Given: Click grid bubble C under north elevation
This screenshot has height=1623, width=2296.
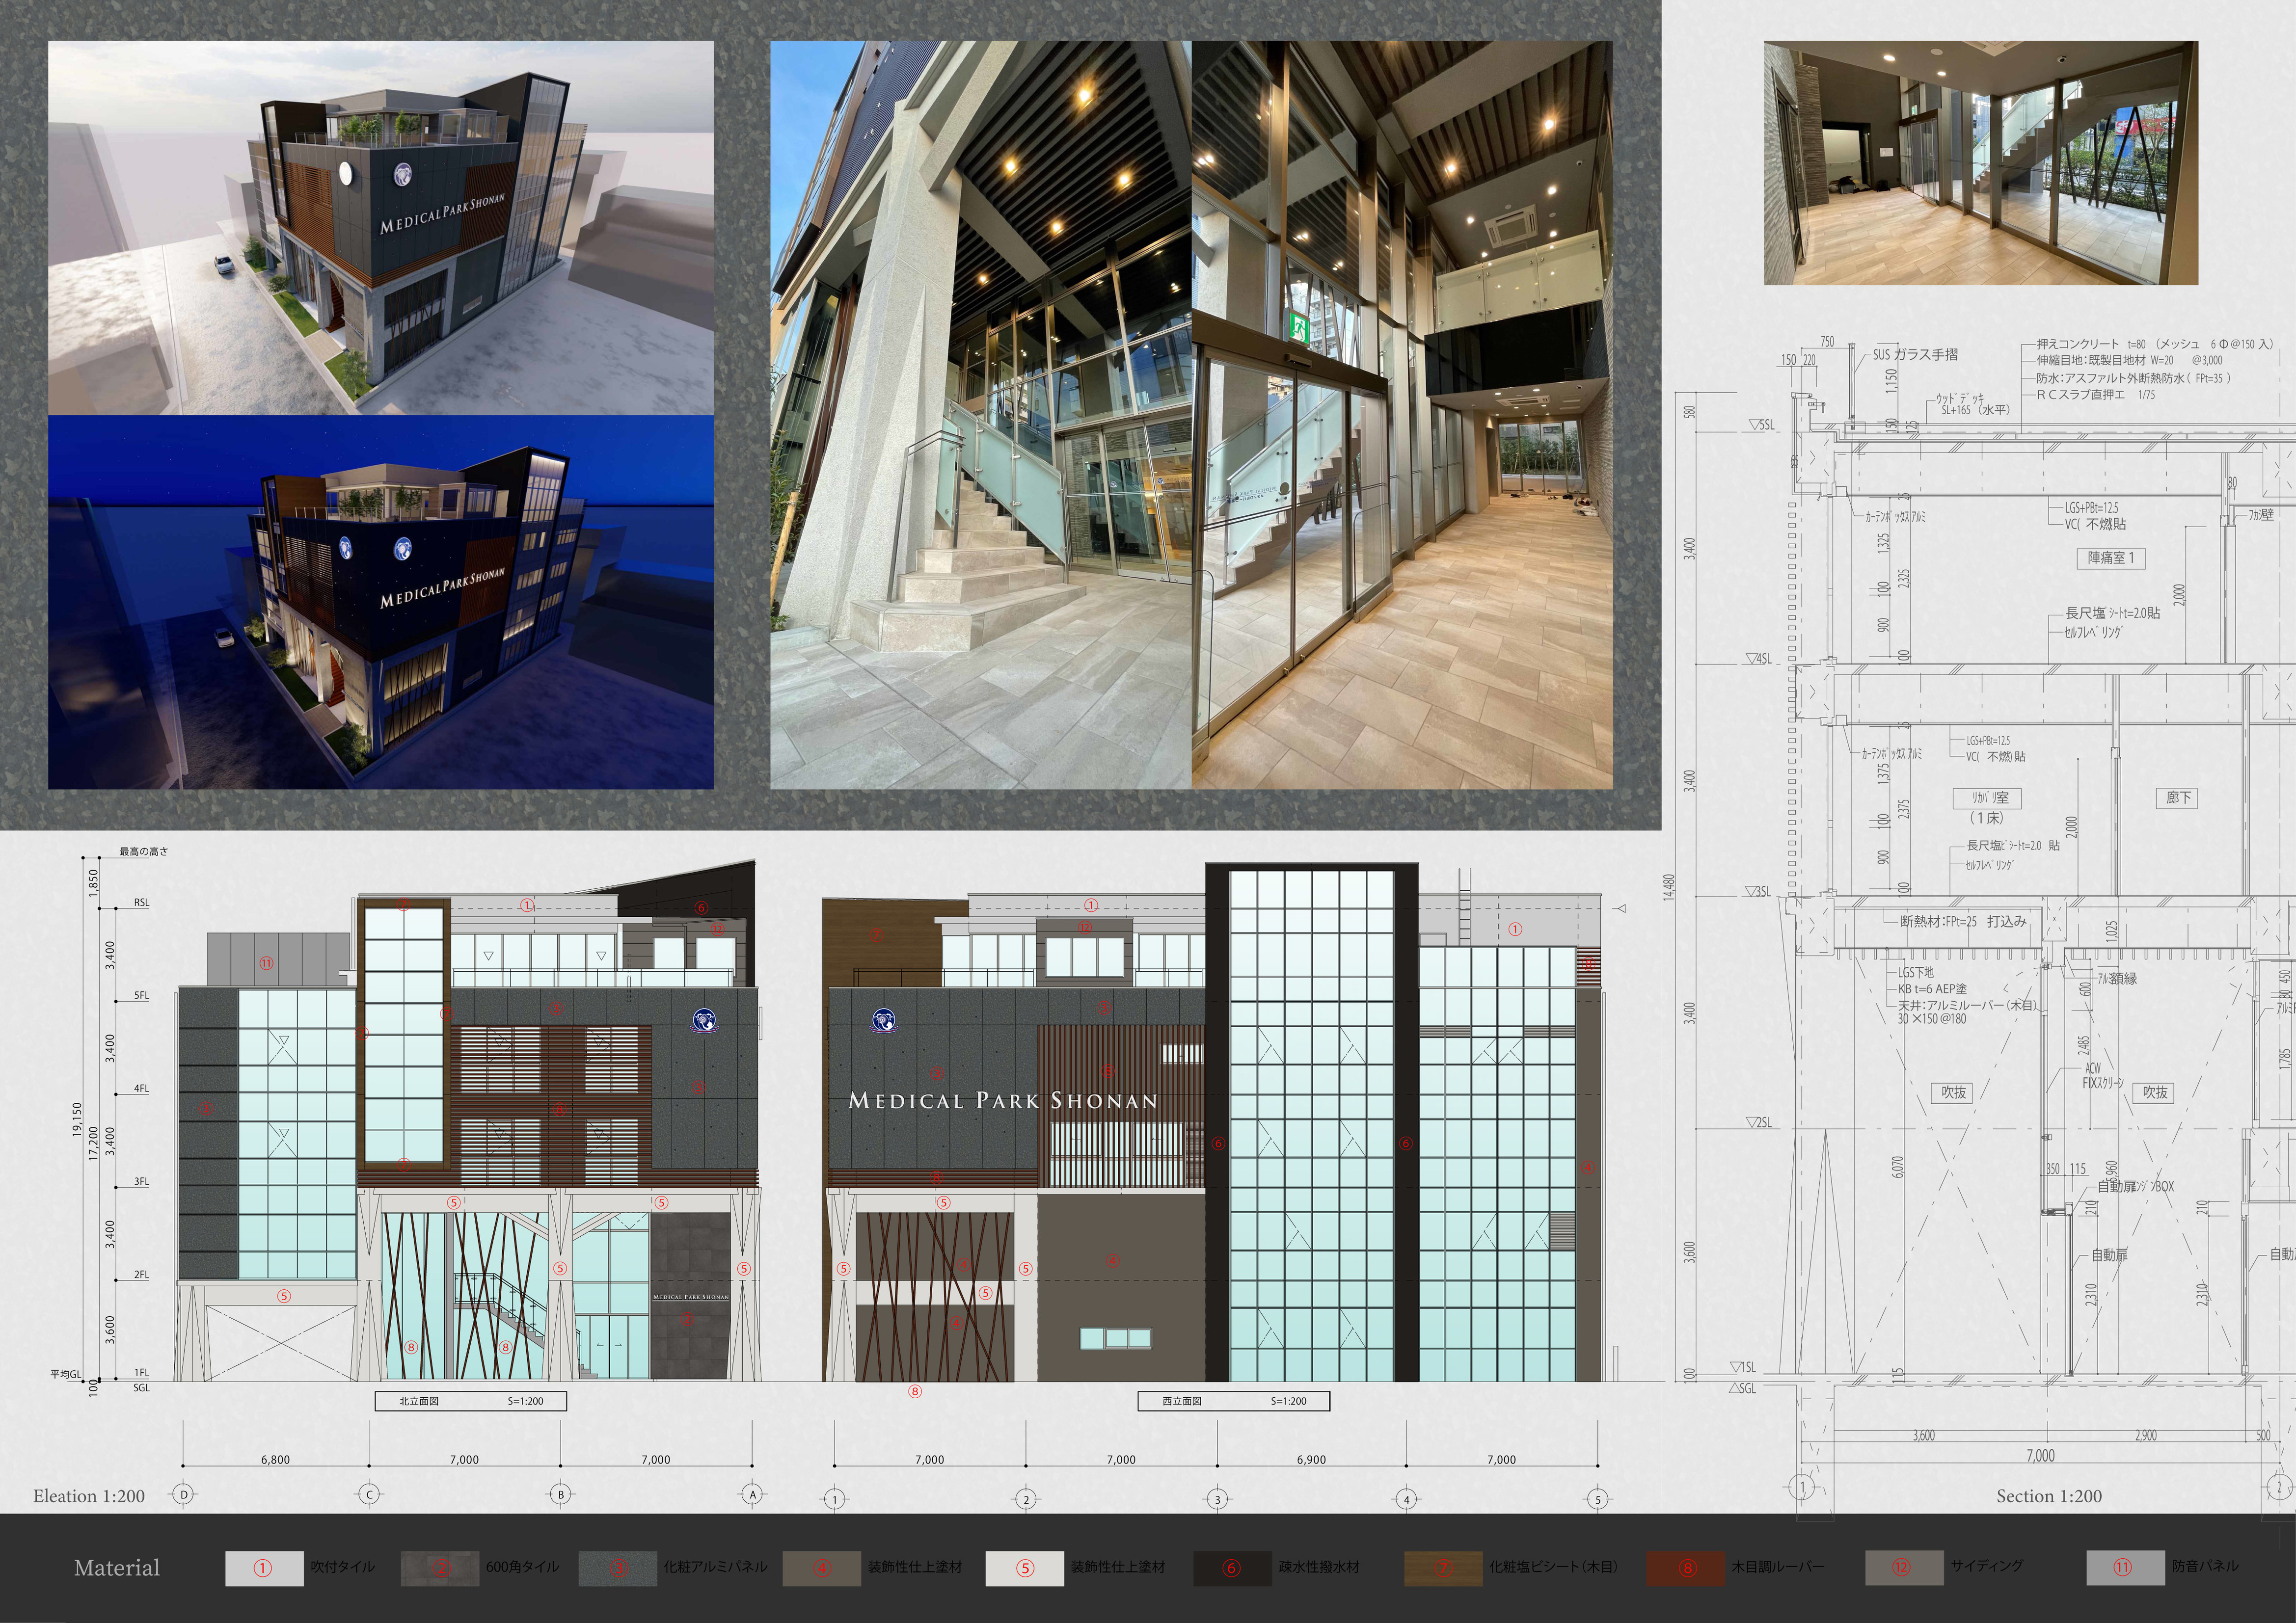Looking at the screenshot, I should 369,1495.
